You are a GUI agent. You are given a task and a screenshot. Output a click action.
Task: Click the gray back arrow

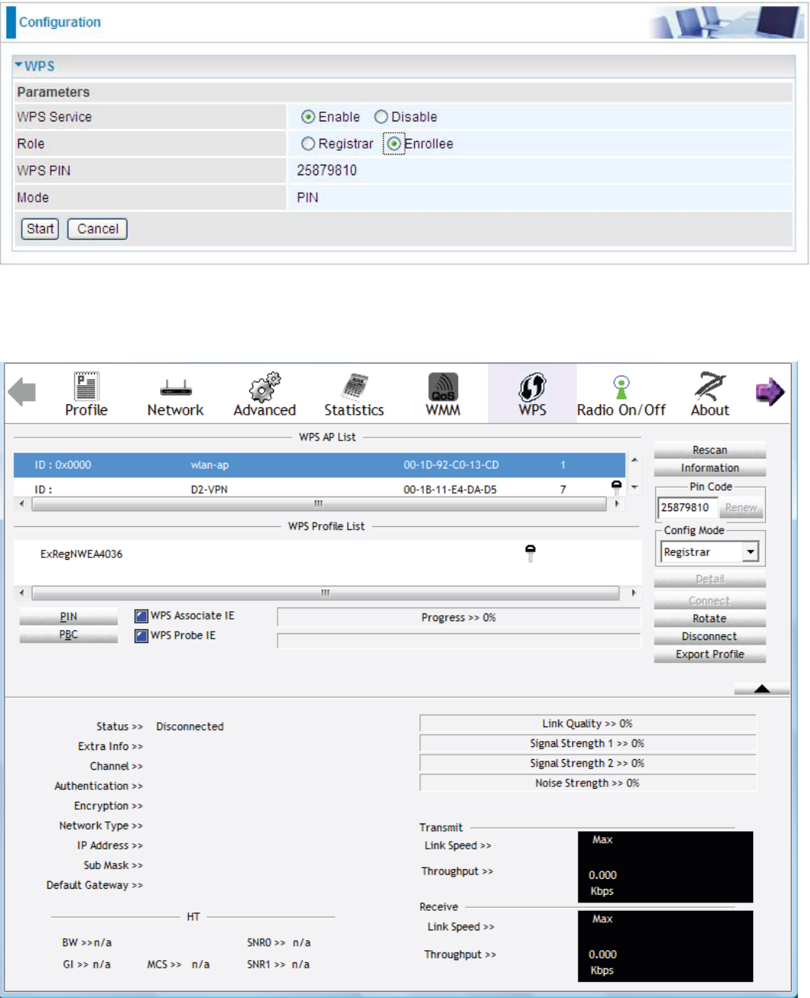(22, 392)
